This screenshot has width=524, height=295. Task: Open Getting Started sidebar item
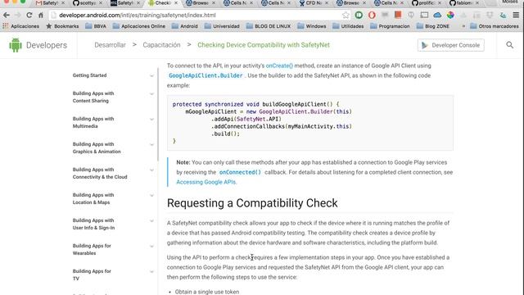point(89,75)
